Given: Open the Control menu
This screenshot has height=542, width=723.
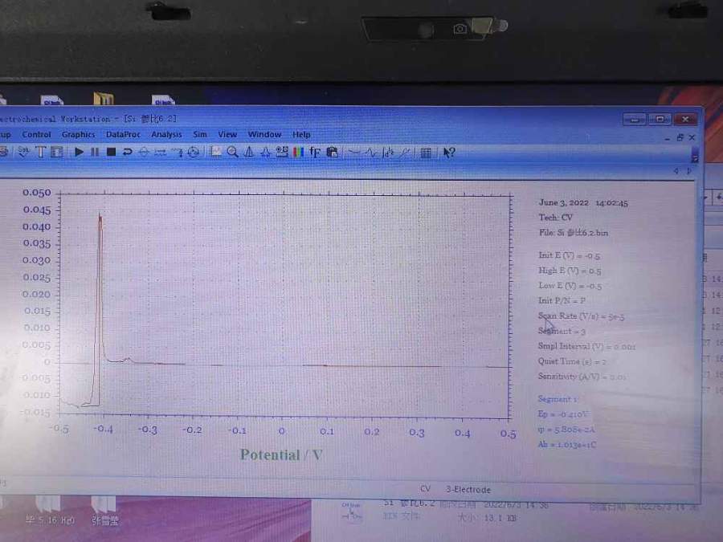Looking at the screenshot, I should tap(36, 134).
